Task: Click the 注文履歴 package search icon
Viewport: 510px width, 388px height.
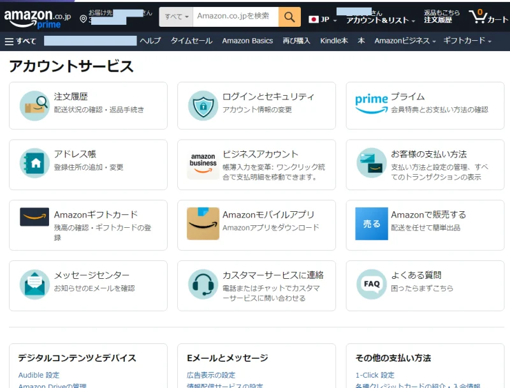Action: (34, 106)
